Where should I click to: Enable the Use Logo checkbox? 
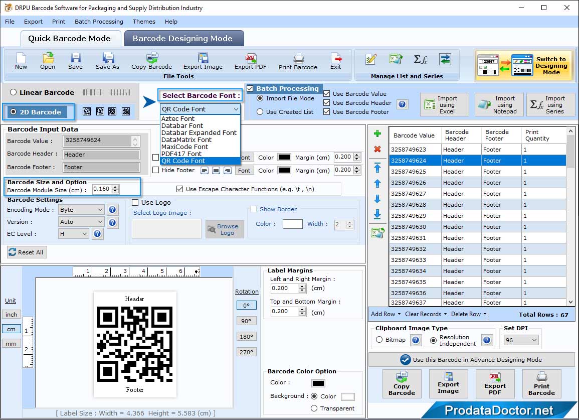(135, 202)
